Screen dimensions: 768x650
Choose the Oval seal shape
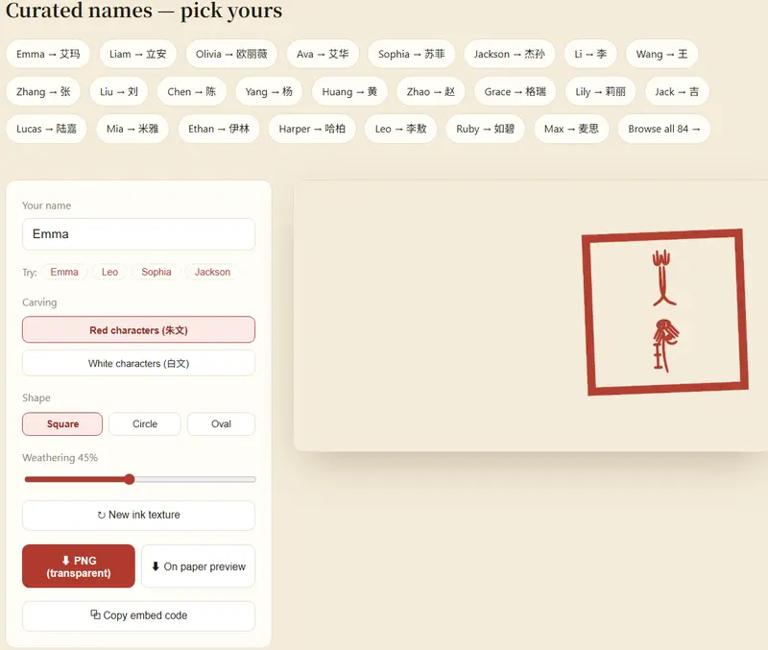[221, 423]
